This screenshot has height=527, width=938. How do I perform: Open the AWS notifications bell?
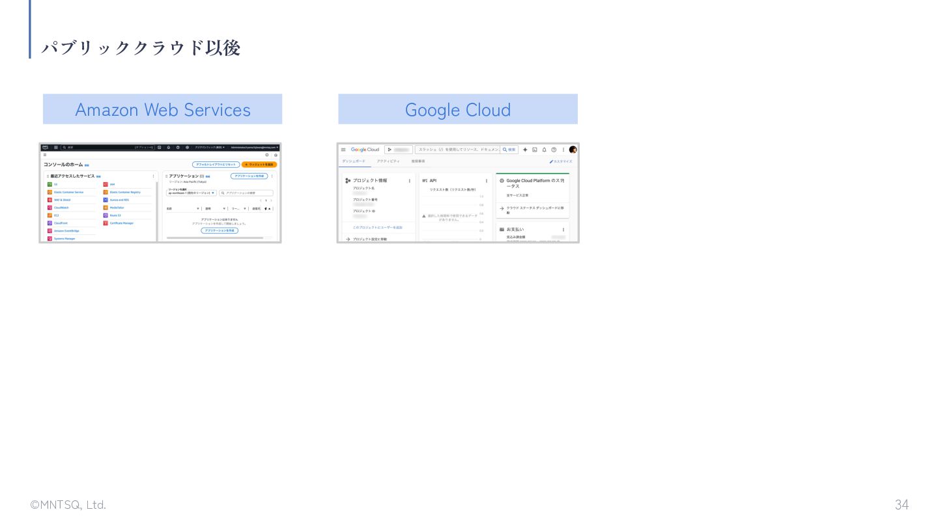point(168,147)
